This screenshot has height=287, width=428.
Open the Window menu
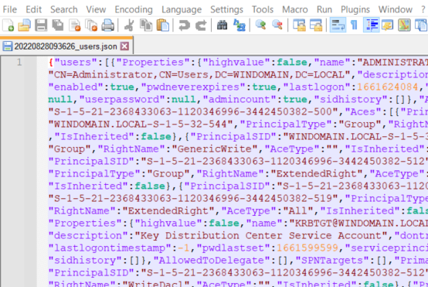point(396,9)
